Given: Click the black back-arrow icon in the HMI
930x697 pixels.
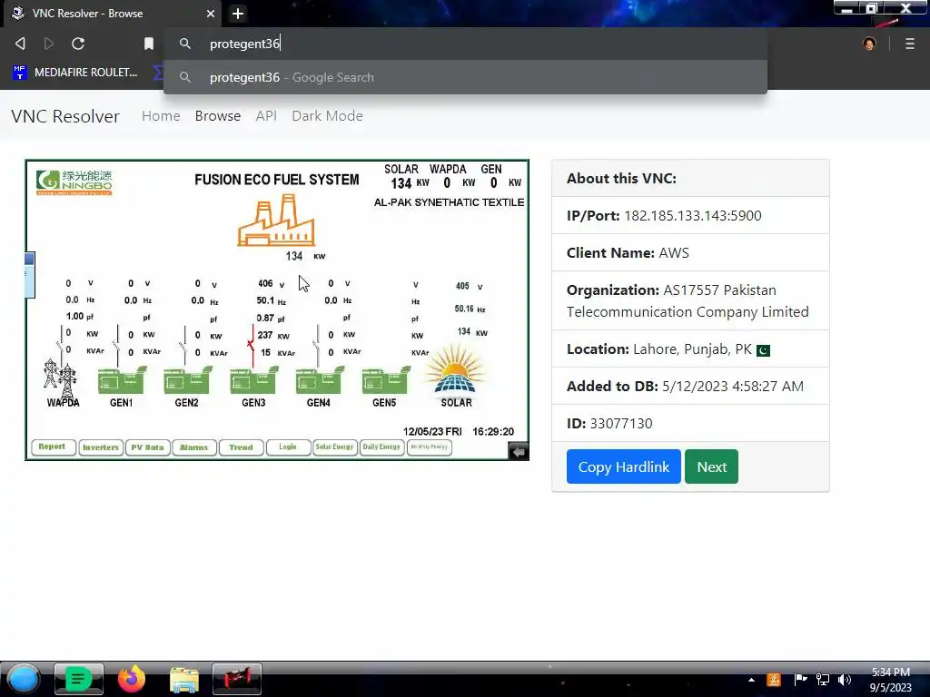Looking at the screenshot, I should click(519, 452).
